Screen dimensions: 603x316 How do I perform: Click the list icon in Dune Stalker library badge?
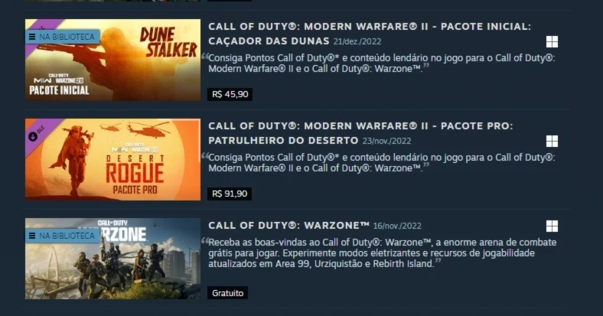pyautogui.click(x=32, y=37)
